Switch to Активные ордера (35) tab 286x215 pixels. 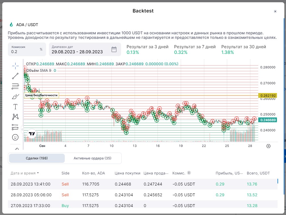[93, 158]
